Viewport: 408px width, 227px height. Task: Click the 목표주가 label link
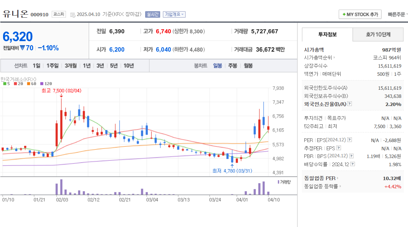[336, 118]
